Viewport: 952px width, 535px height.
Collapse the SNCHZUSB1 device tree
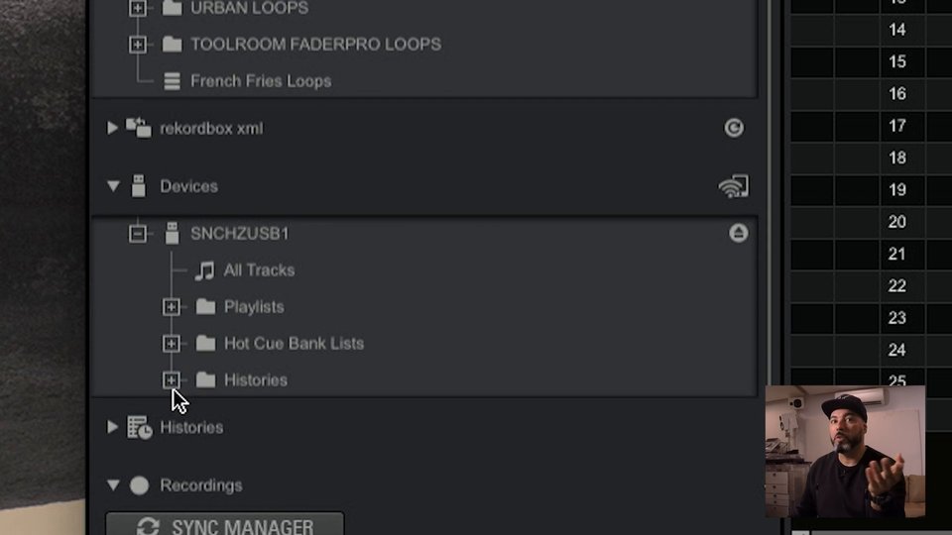coord(138,234)
